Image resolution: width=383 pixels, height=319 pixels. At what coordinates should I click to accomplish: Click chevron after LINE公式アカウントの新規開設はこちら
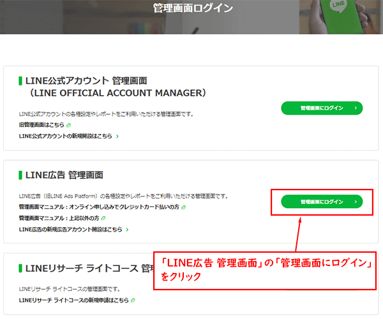(x=117, y=137)
